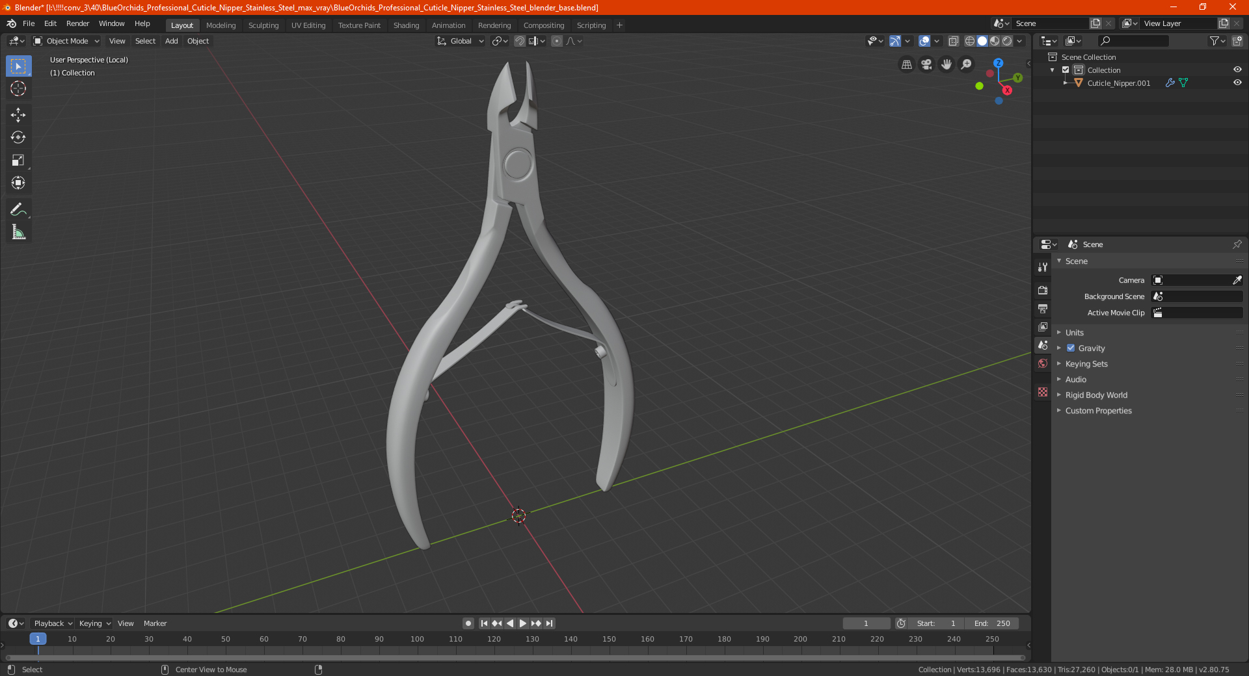
Task: Open the Render menu
Action: tap(77, 23)
